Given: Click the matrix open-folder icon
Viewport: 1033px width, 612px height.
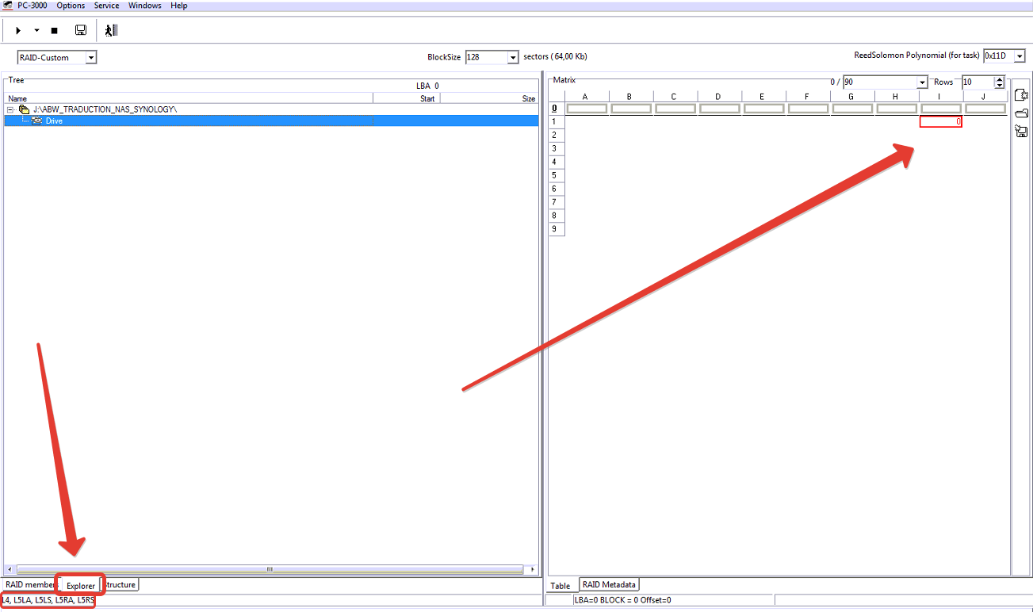Looking at the screenshot, I should (1022, 113).
